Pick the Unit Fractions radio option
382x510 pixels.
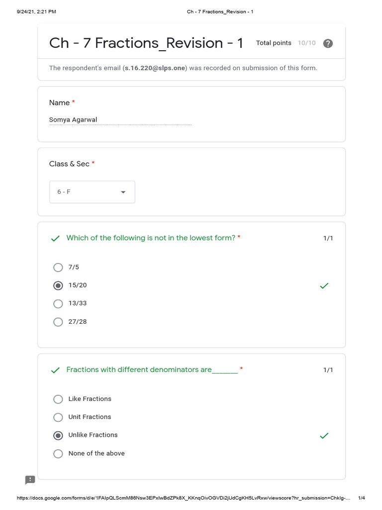click(58, 417)
